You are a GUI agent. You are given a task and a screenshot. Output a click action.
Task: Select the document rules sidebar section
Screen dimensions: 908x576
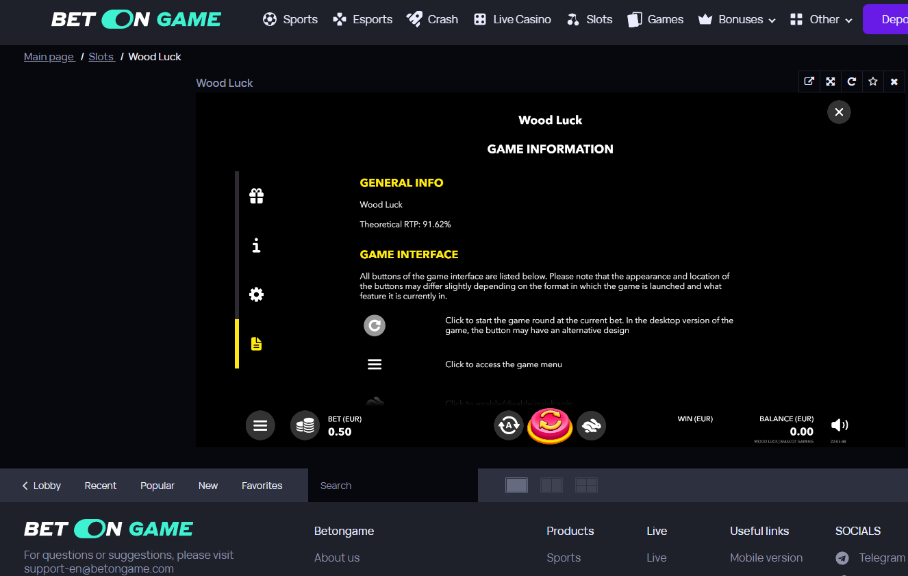click(x=256, y=344)
